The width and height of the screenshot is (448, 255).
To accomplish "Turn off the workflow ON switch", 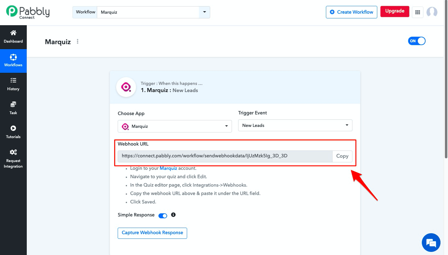I will 417,41.
